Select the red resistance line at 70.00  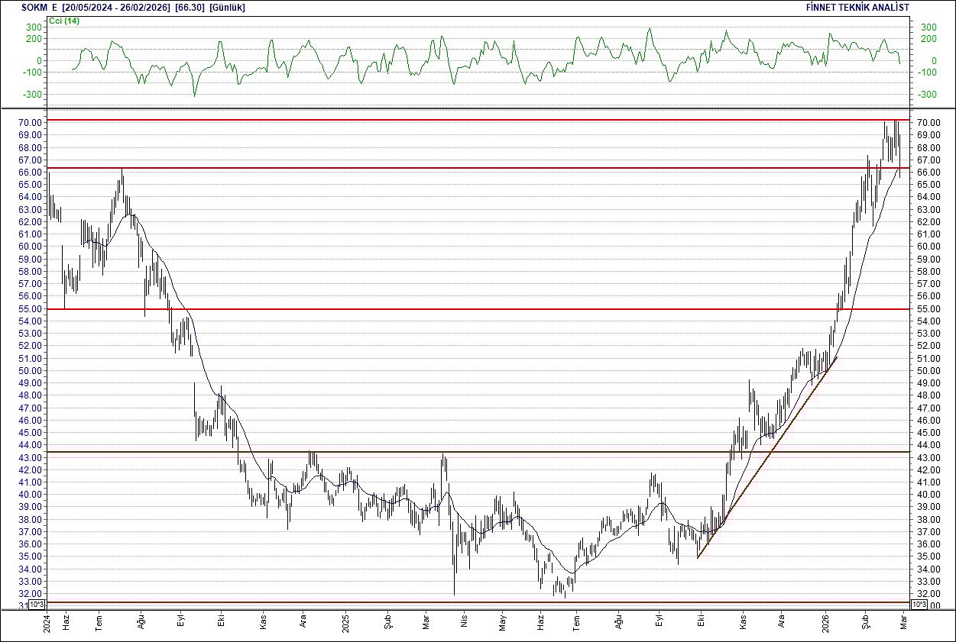459,120
